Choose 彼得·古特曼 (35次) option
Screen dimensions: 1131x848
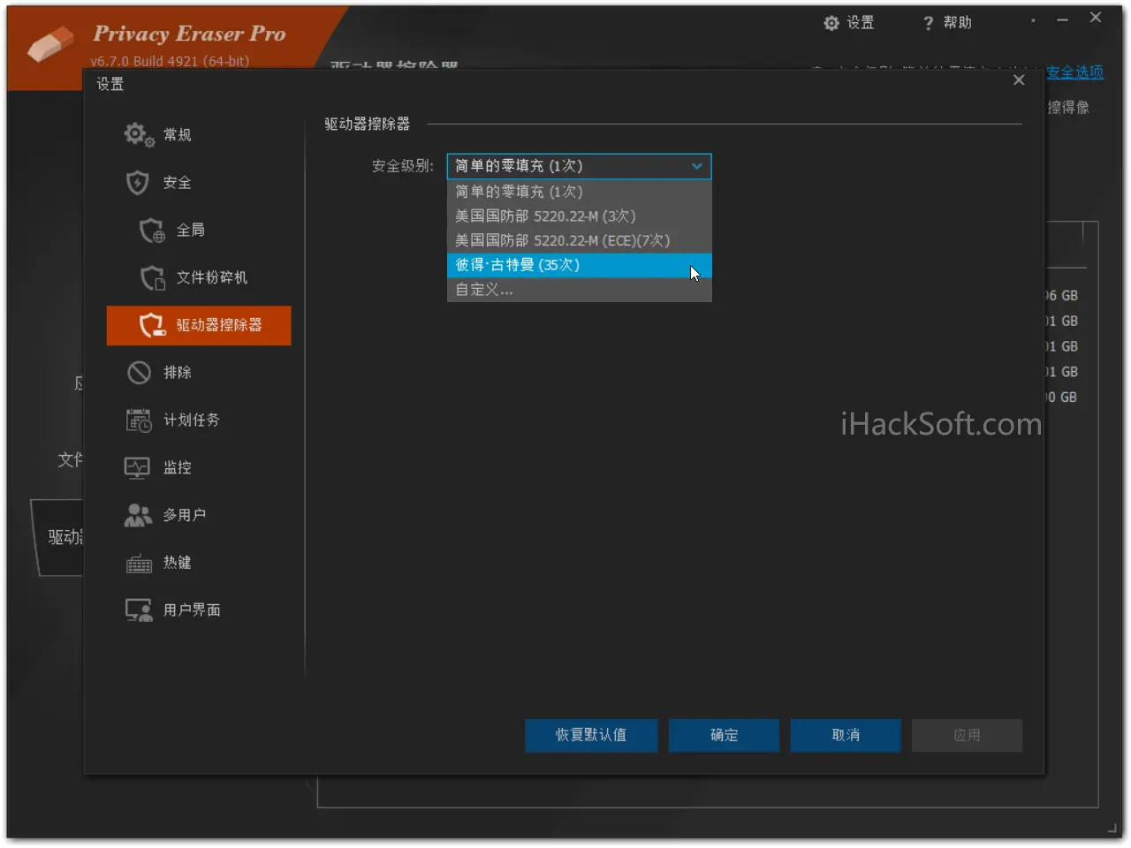(x=579, y=265)
